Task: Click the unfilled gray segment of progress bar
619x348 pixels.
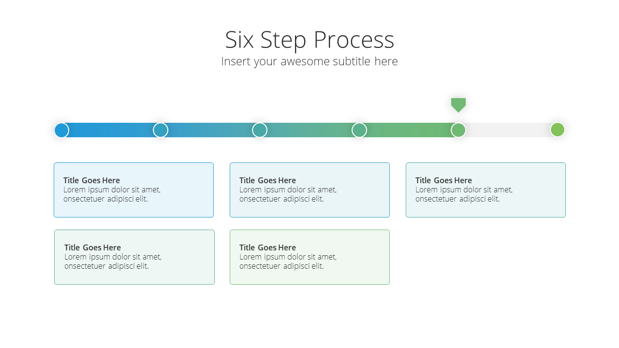Action: click(x=508, y=130)
